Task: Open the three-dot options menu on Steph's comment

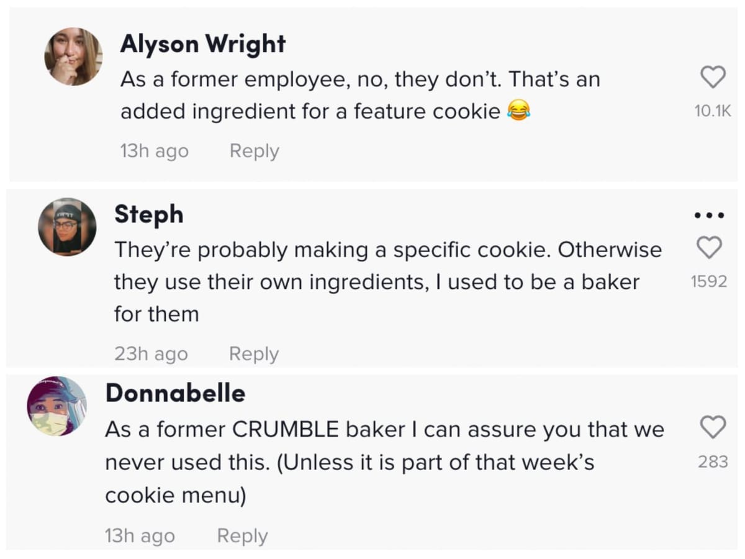Action: click(x=708, y=214)
